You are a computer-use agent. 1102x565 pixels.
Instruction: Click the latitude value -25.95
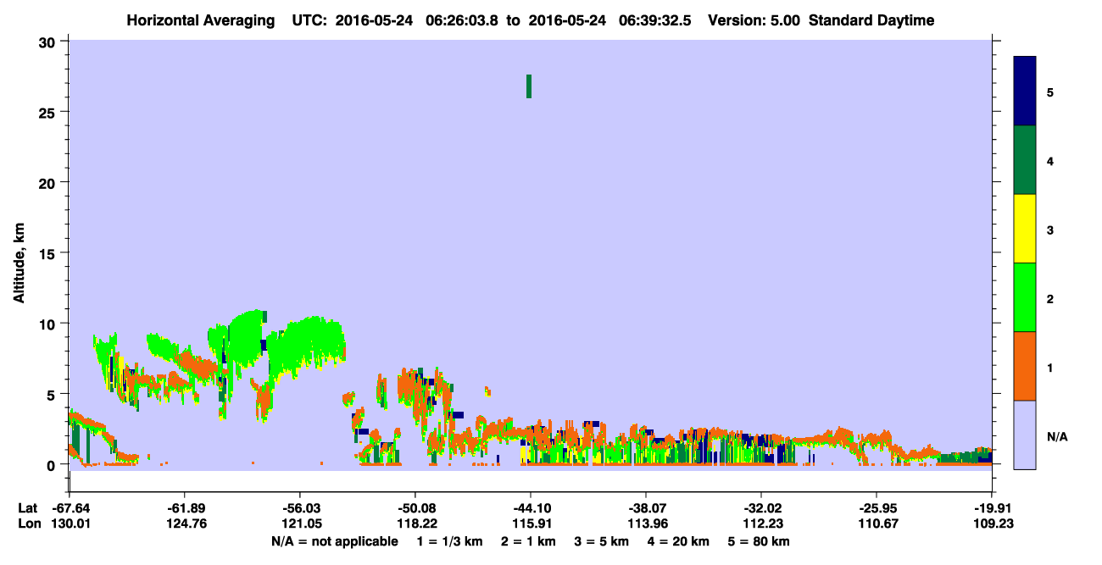pyautogui.click(x=877, y=508)
